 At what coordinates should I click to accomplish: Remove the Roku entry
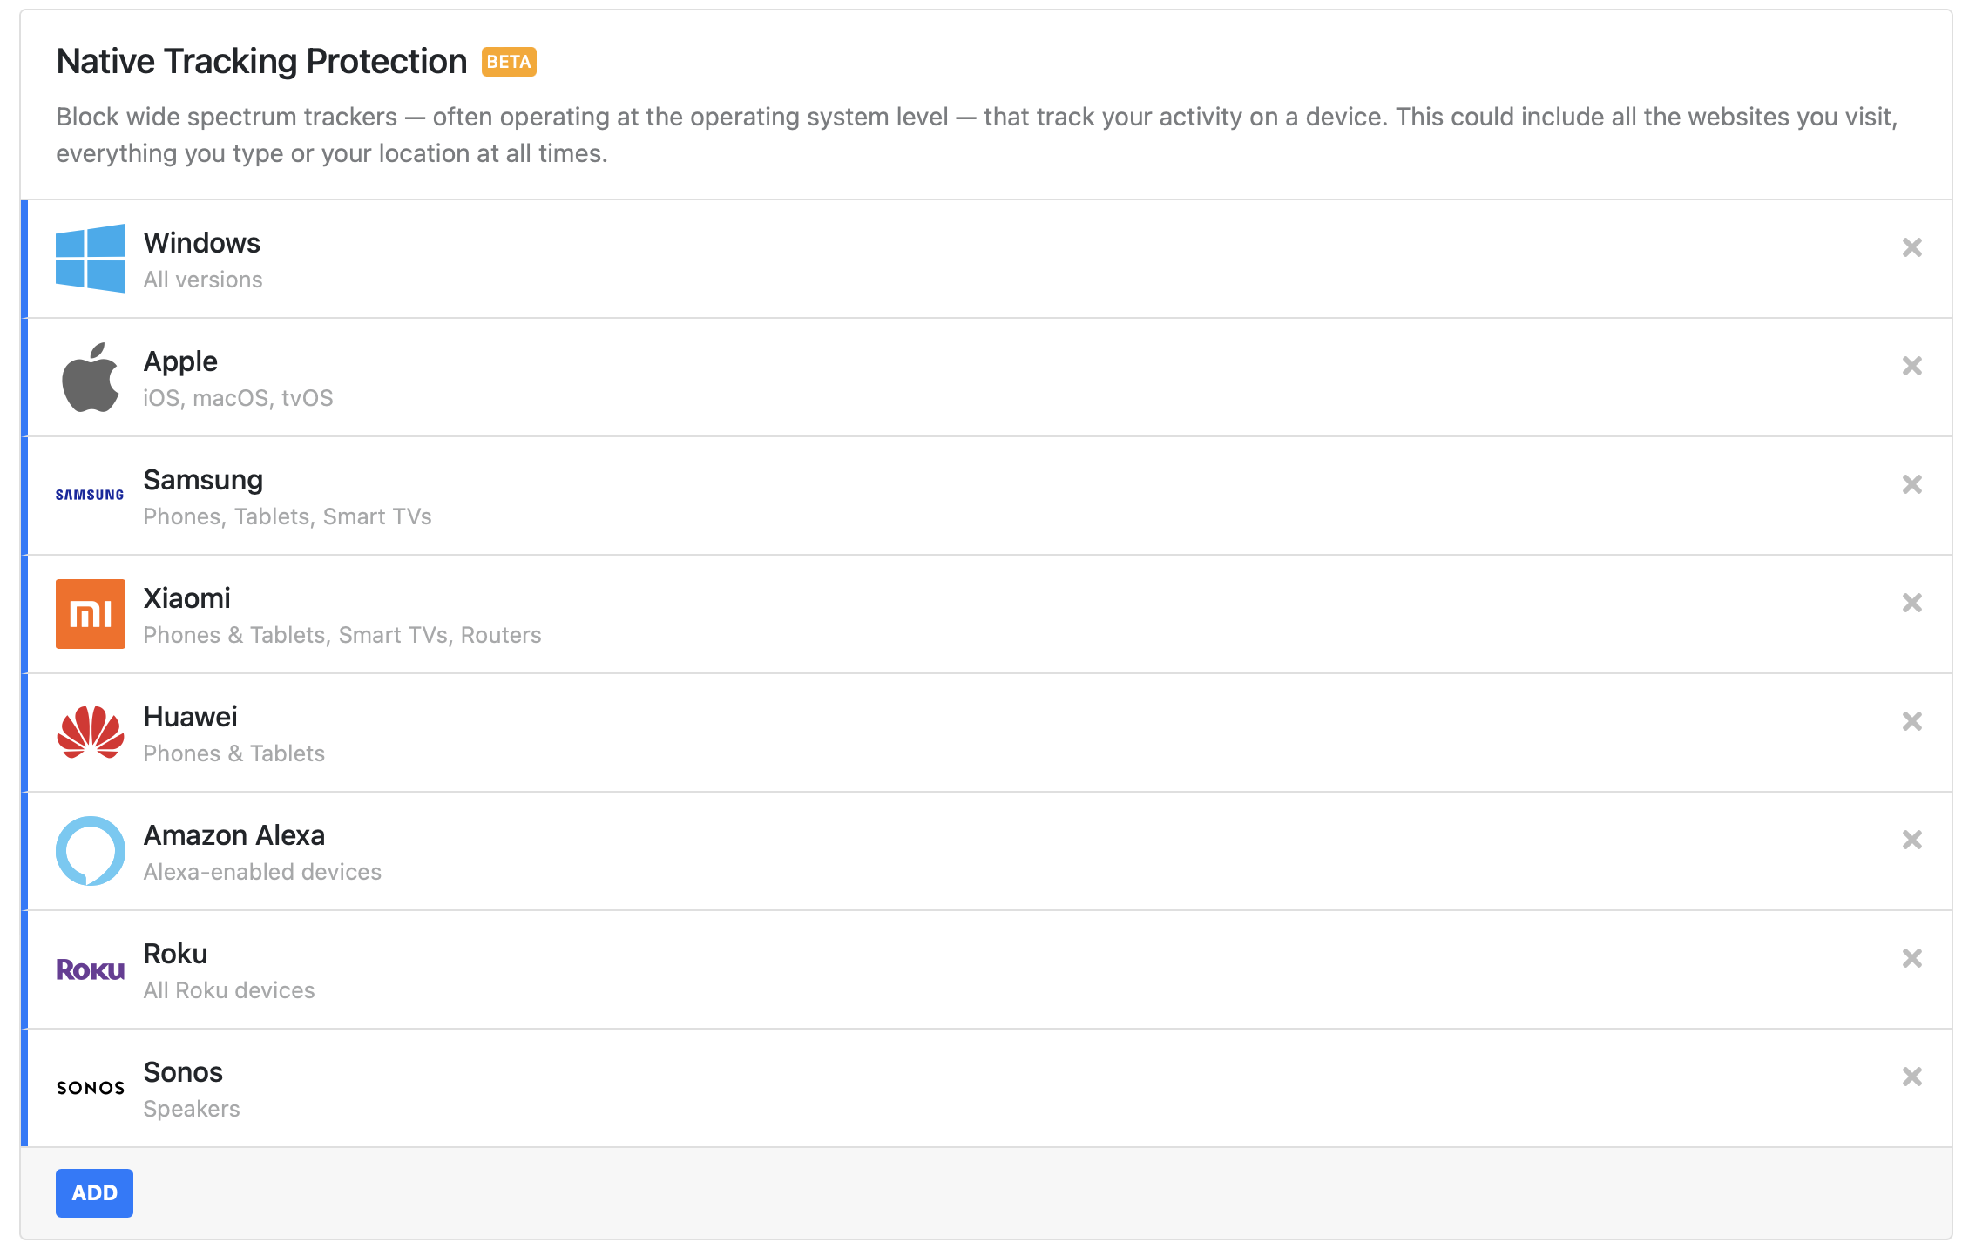(1911, 957)
